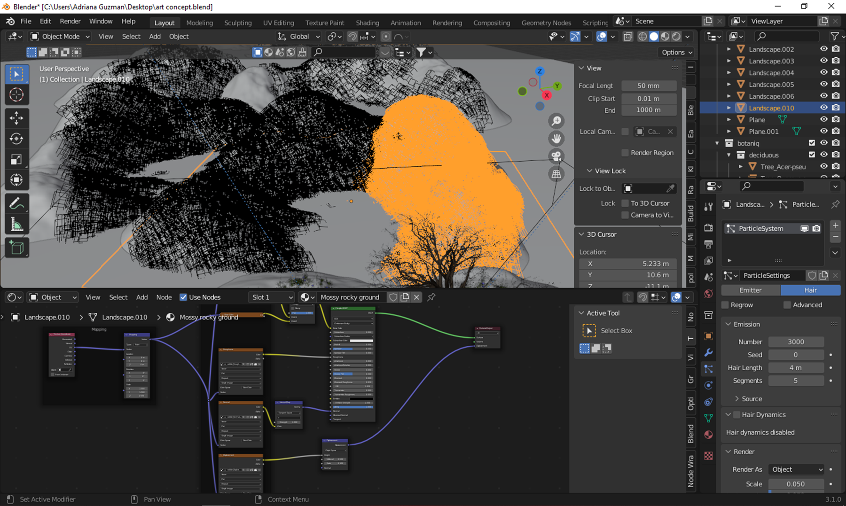Select the Cursor tool in viewport toolbar
Screen dimensions: 846x506
click(16, 95)
